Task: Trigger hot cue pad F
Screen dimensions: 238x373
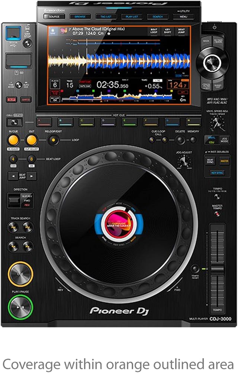Action: pyautogui.click(x=151, y=122)
